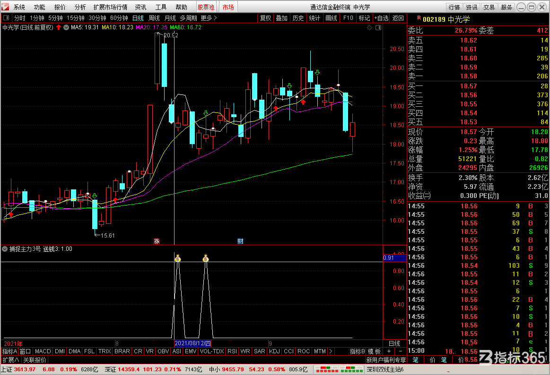
Task: Open the 交易 trading button
Action: click(x=489, y=7)
